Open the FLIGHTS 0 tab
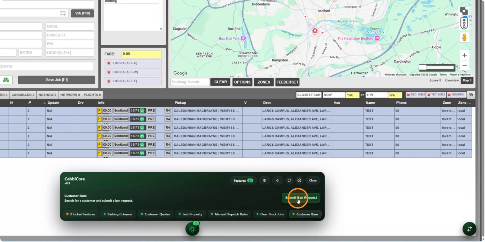This screenshot has width=485, height=242. pos(92,95)
